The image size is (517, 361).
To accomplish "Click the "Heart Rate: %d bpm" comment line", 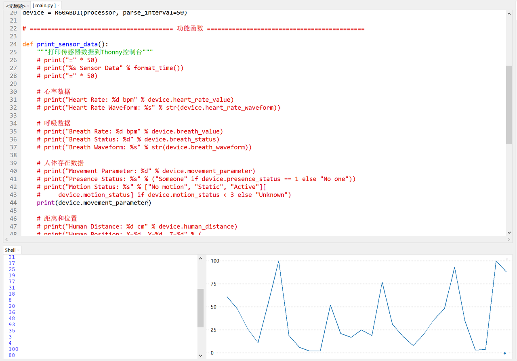I will pyautogui.click(x=135, y=100).
